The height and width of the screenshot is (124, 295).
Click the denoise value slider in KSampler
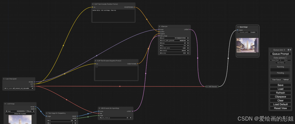[174, 53]
